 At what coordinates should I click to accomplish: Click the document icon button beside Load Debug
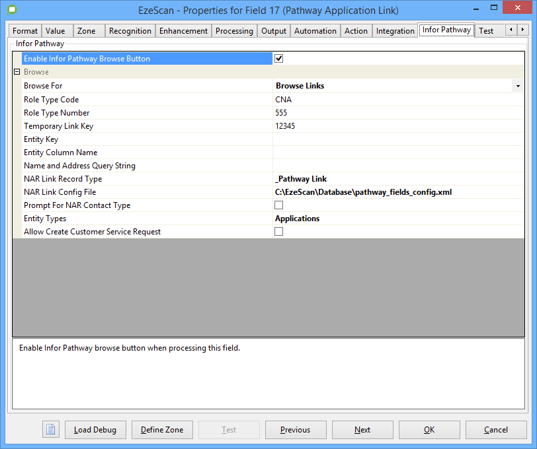pyautogui.click(x=51, y=430)
